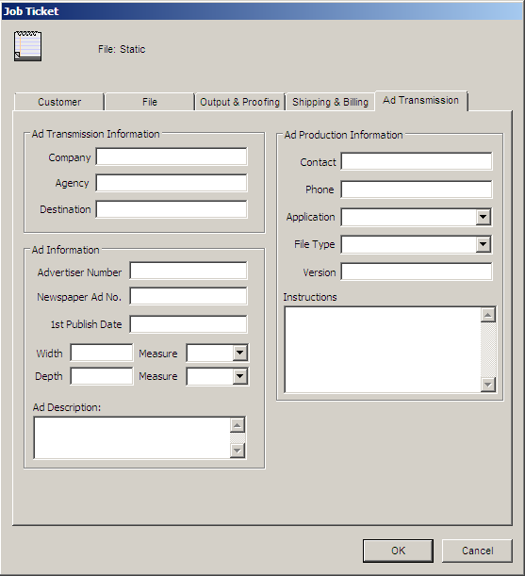This screenshot has width=525, height=576.
Task: Click the Ad Description scroll up arrow
Action: pos(238,425)
